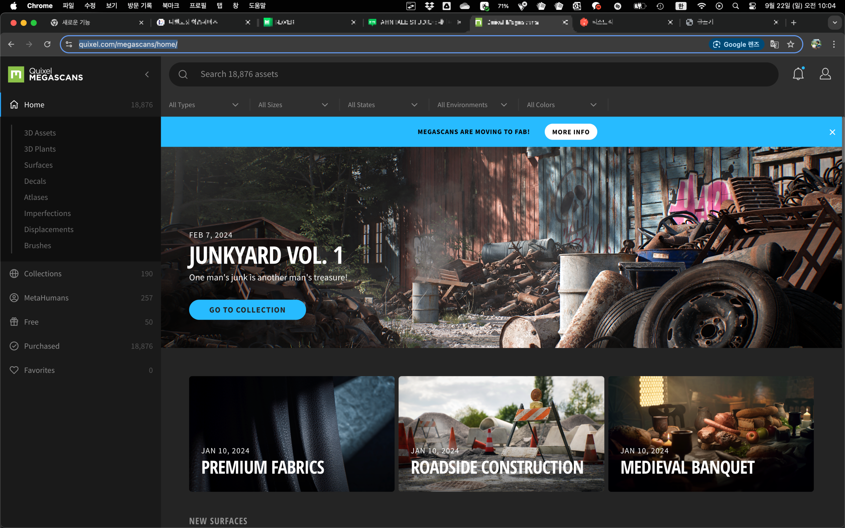Image resolution: width=845 pixels, height=528 pixels.
Task: Click the Quixel Megascans logo
Action: 45,74
